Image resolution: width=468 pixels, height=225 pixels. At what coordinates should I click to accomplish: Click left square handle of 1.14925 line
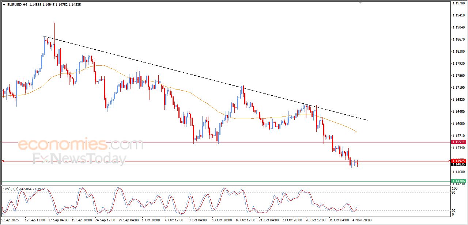(x=3, y=161)
